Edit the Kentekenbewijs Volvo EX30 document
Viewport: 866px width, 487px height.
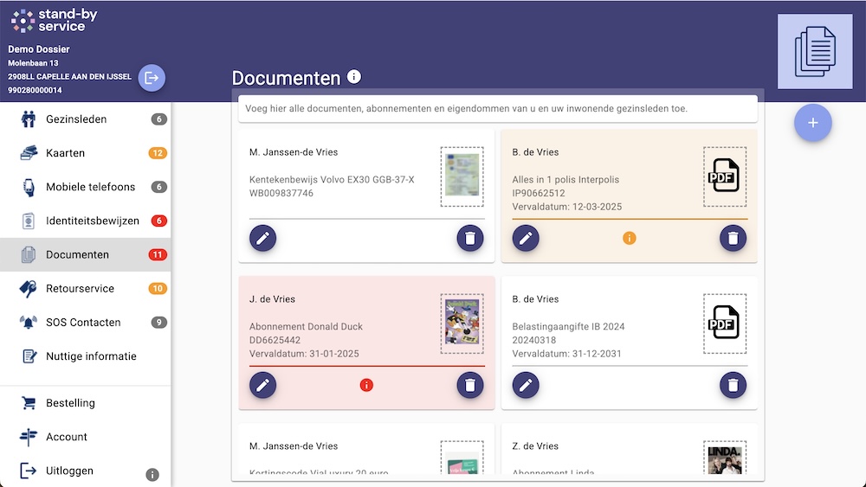(263, 238)
